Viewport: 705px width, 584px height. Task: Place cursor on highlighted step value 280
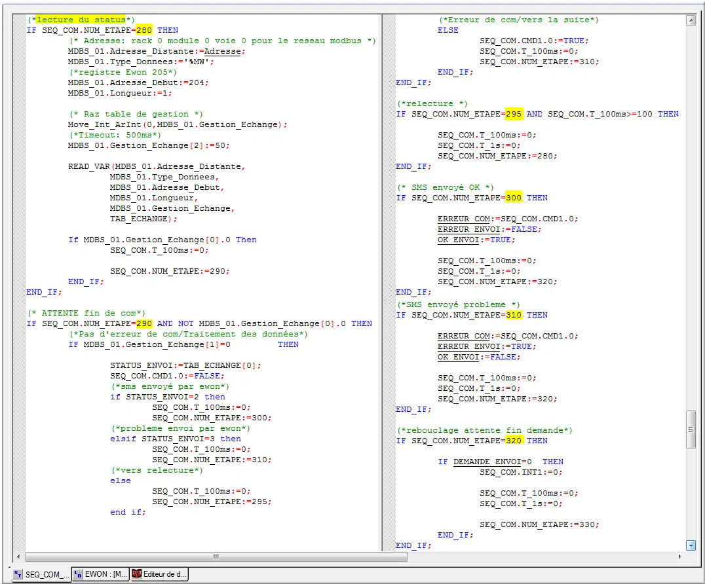pos(144,30)
